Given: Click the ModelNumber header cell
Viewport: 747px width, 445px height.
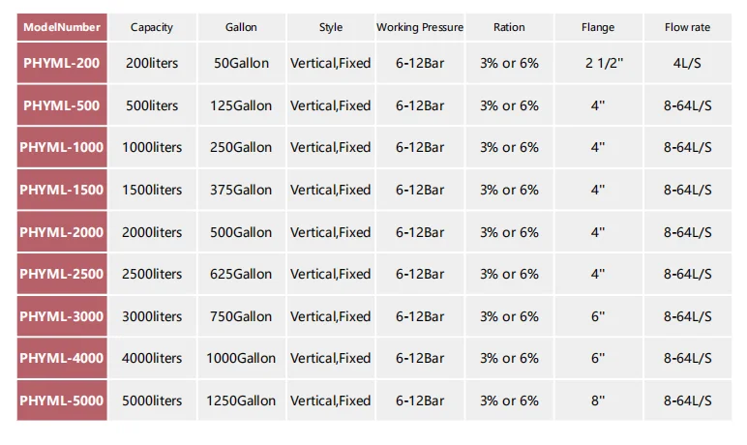Looking at the screenshot, I should point(62,27).
